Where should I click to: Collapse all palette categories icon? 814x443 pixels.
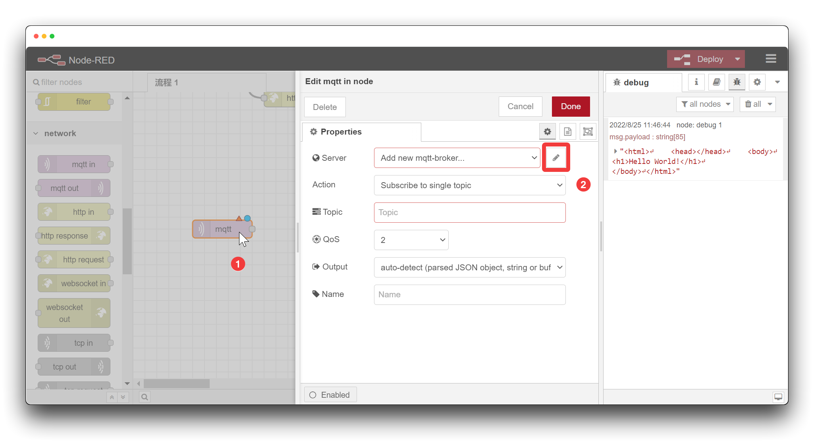coord(112,397)
